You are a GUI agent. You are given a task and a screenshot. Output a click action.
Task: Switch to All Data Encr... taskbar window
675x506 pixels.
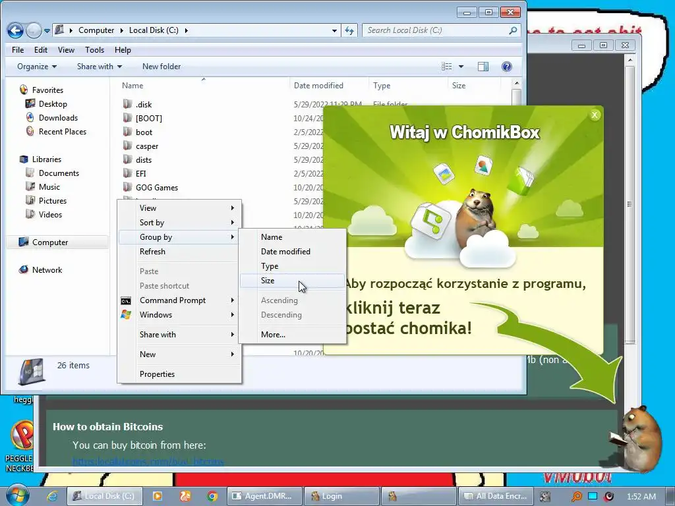pos(496,496)
